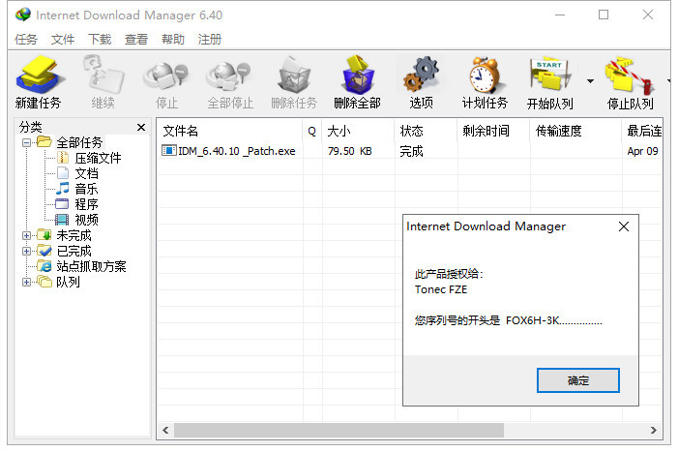The width and height of the screenshot is (678, 452).
Task: Sort by 状态 column header
Action: [x=426, y=131]
